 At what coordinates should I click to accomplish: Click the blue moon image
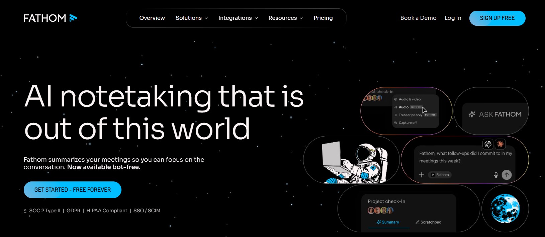tap(505, 209)
